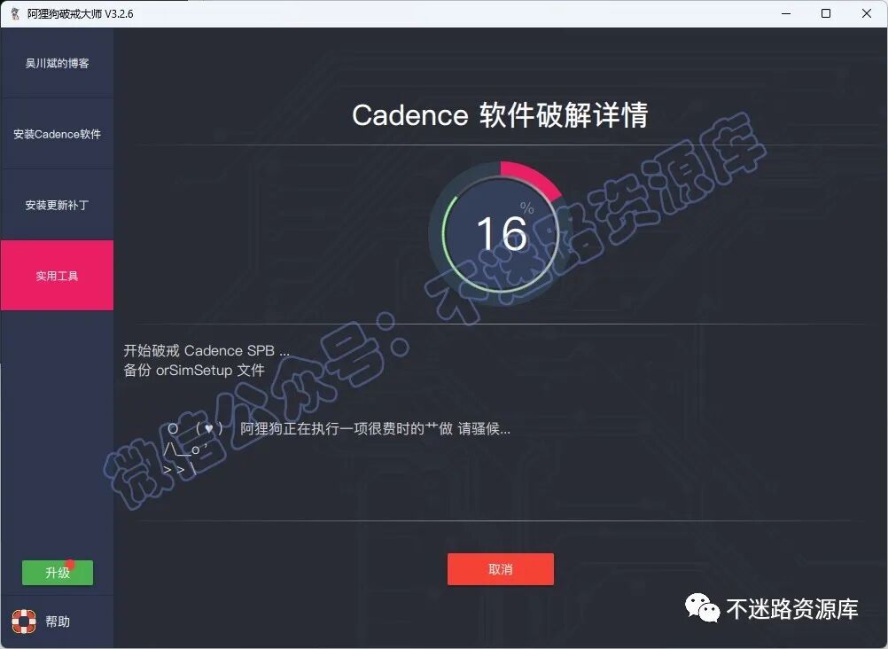
Task: Open the 吴川斌的博客 sidebar item
Action: 57,63
